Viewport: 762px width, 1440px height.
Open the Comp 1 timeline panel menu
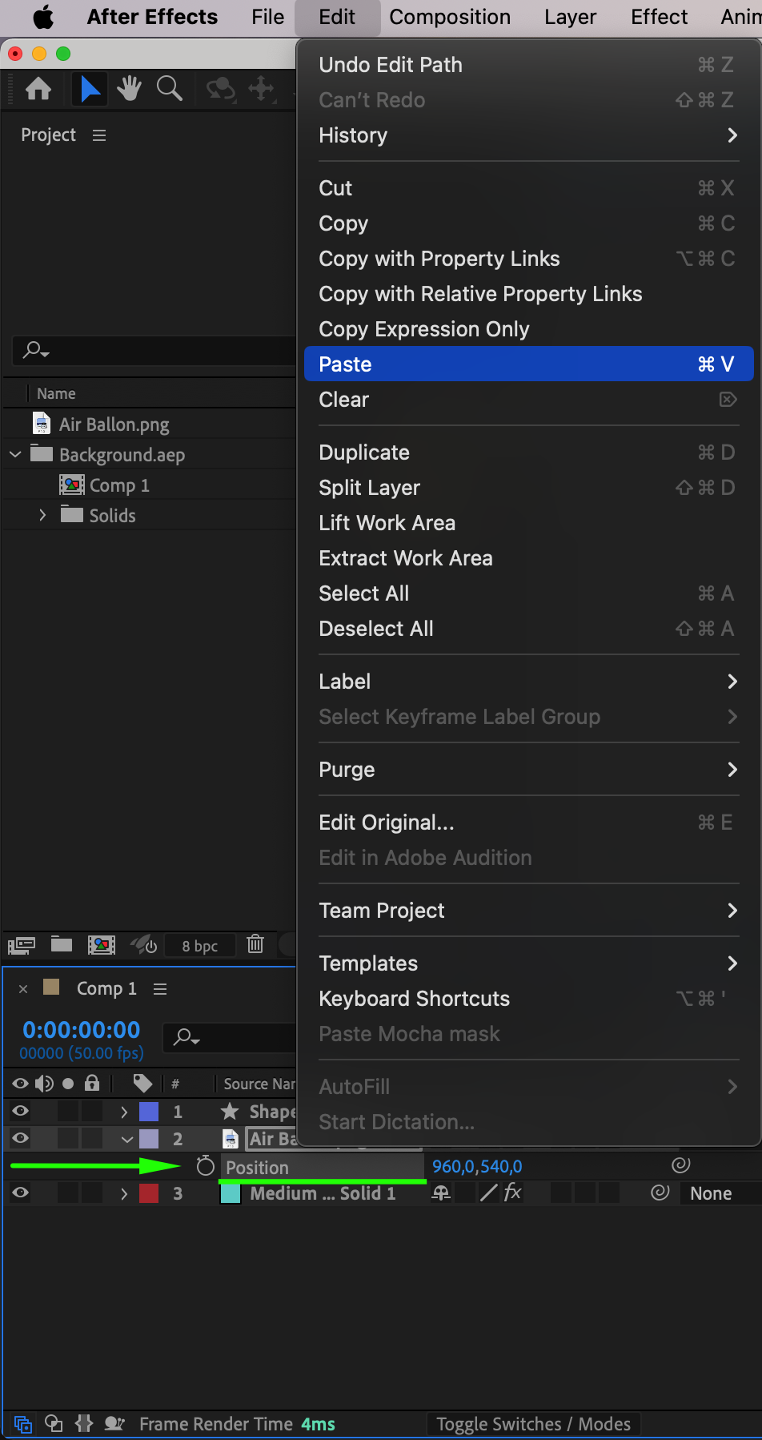[160, 989]
